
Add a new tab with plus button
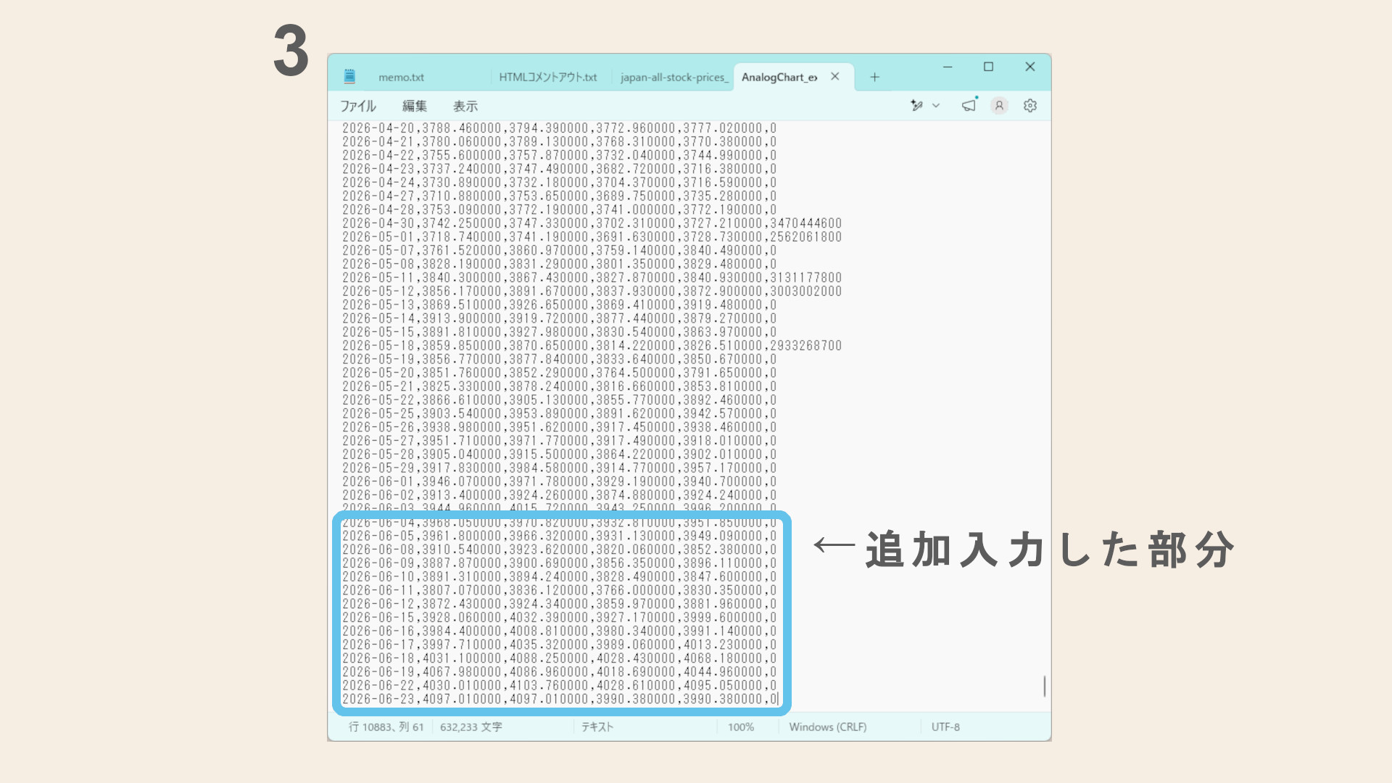875,77
